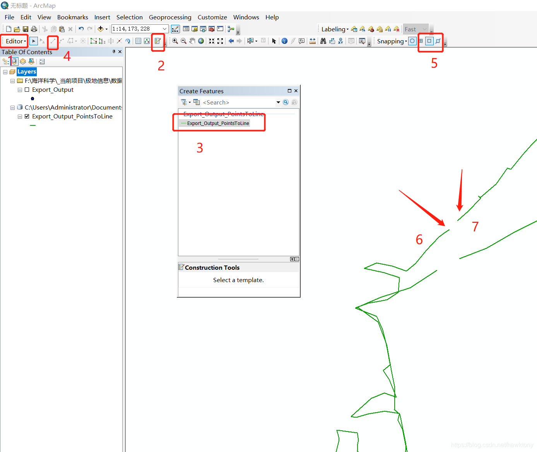Select the Straight Segment tool
Screen dimensions: 537x452
tap(53, 41)
